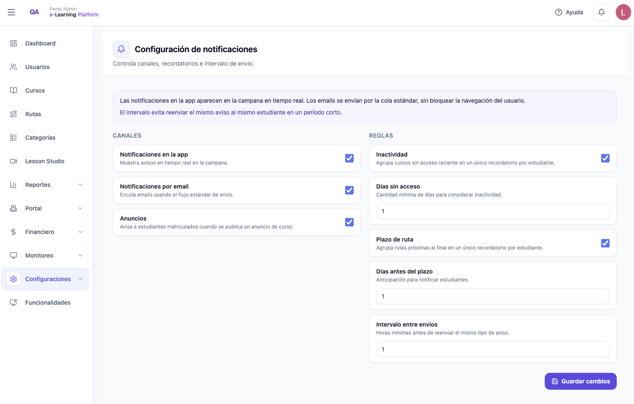This screenshot has height=404, width=634.
Task: Go to Dashboard in sidebar
Action: (x=45, y=43)
